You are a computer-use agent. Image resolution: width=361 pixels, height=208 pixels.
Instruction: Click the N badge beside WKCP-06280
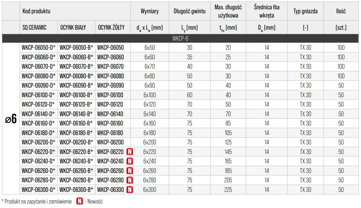[130, 180]
